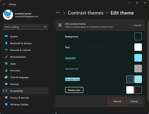Click the Edit theme page heading
The width and height of the screenshot is (149, 114).
(x=122, y=13)
